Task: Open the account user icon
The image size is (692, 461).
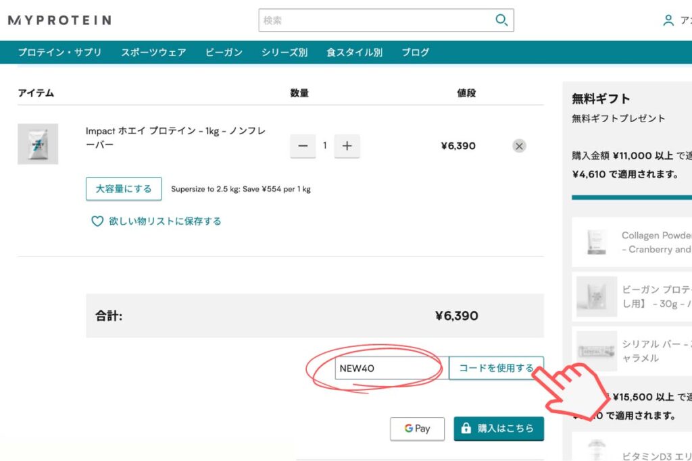Action: point(668,20)
